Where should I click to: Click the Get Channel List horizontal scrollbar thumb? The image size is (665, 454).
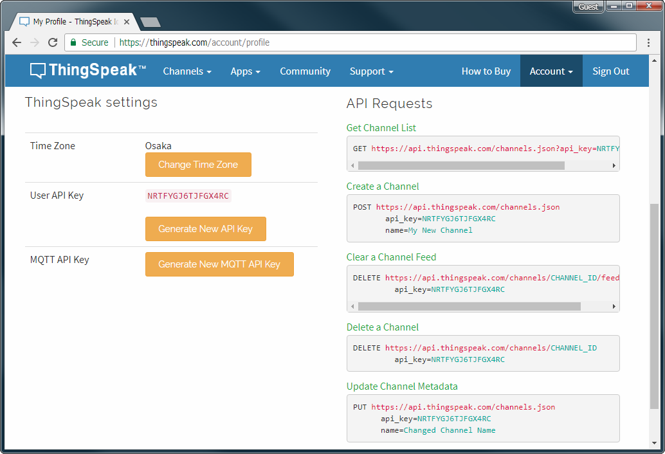click(x=461, y=166)
